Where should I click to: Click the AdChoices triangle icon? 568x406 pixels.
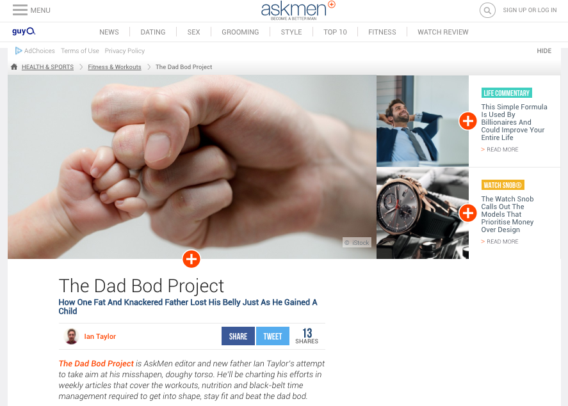(19, 51)
